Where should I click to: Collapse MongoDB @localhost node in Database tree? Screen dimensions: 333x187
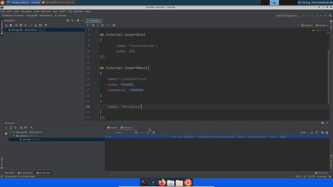(6, 30)
